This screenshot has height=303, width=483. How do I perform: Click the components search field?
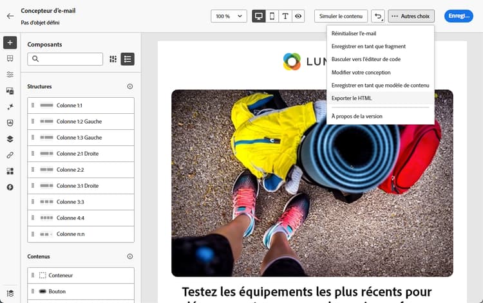coord(65,59)
